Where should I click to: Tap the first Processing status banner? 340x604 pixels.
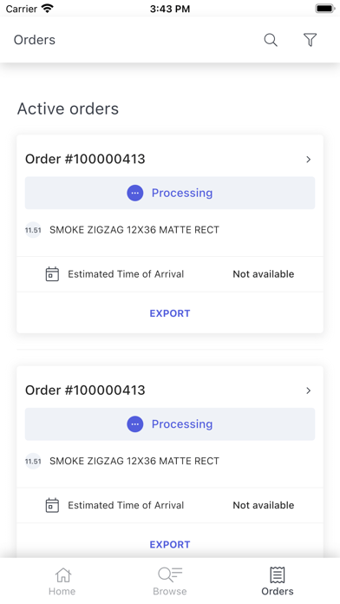click(170, 193)
